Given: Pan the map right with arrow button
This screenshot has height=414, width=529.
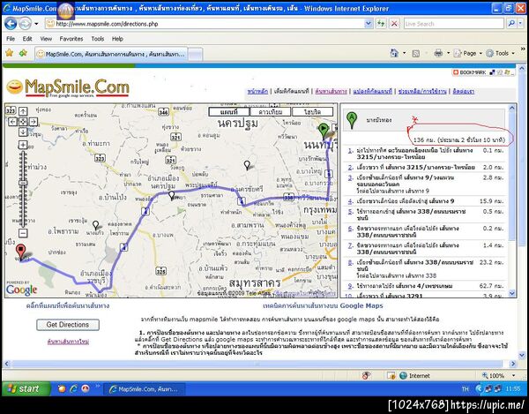Looking at the screenshot, I should (x=34, y=122).
